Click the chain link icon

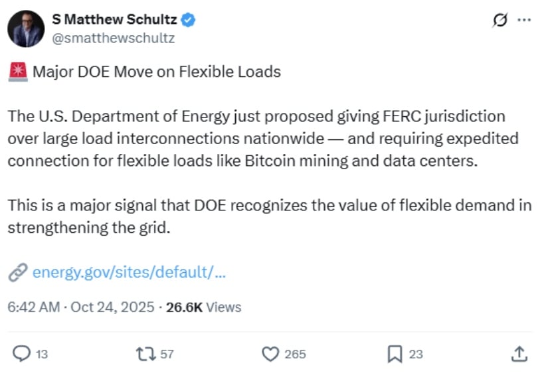tap(18, 272)
